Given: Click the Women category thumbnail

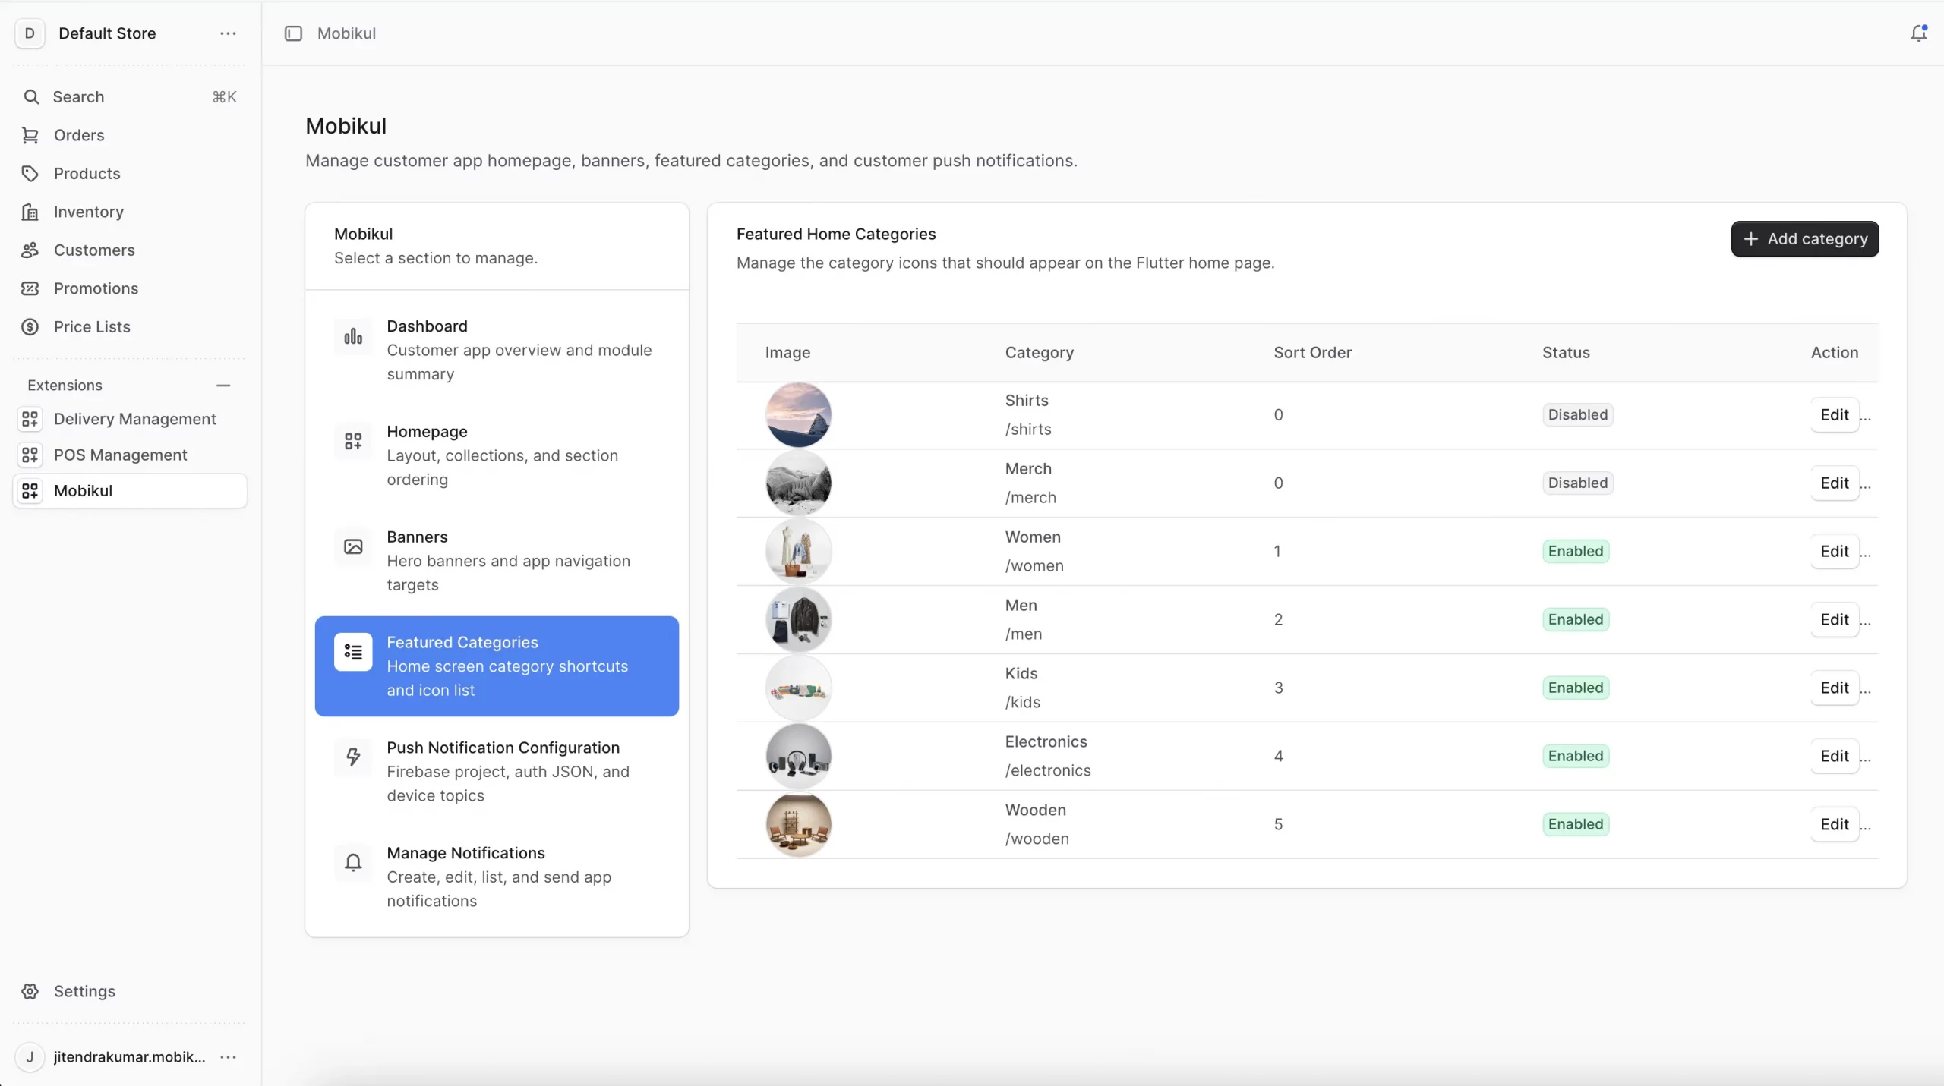Looking at the screenshot, I should (x=798, y=552).
